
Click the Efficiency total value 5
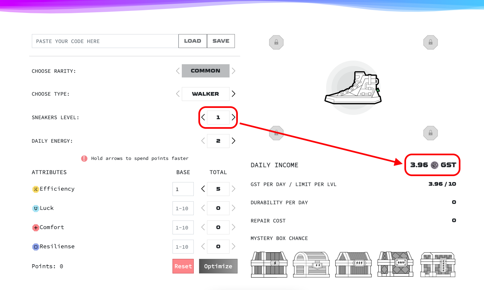218,189
